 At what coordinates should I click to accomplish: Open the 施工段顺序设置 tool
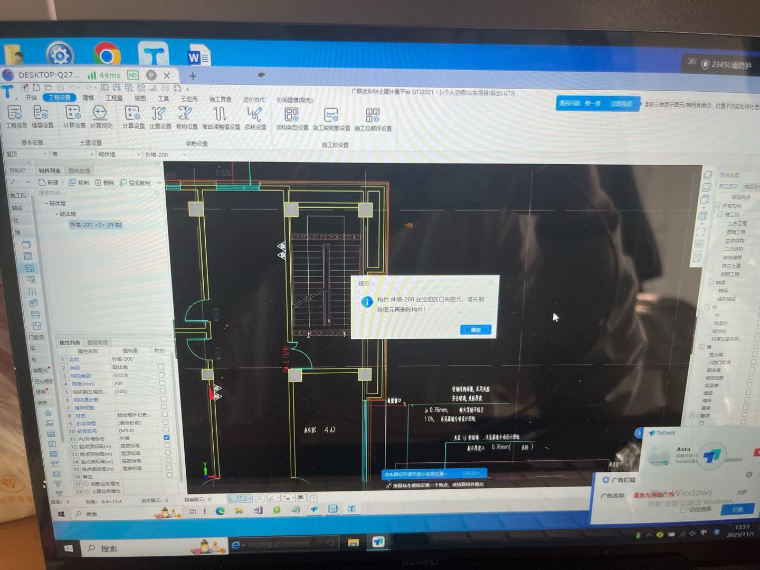(373, 119)
